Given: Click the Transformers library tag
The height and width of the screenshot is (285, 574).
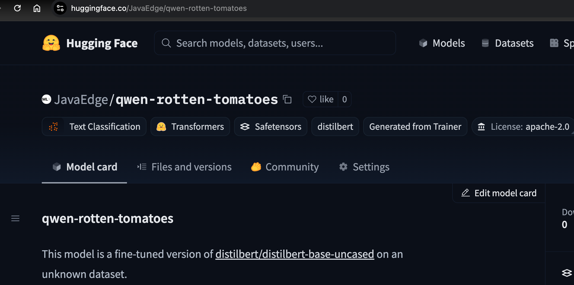Looking at the screenshot, I should point(190,127).
